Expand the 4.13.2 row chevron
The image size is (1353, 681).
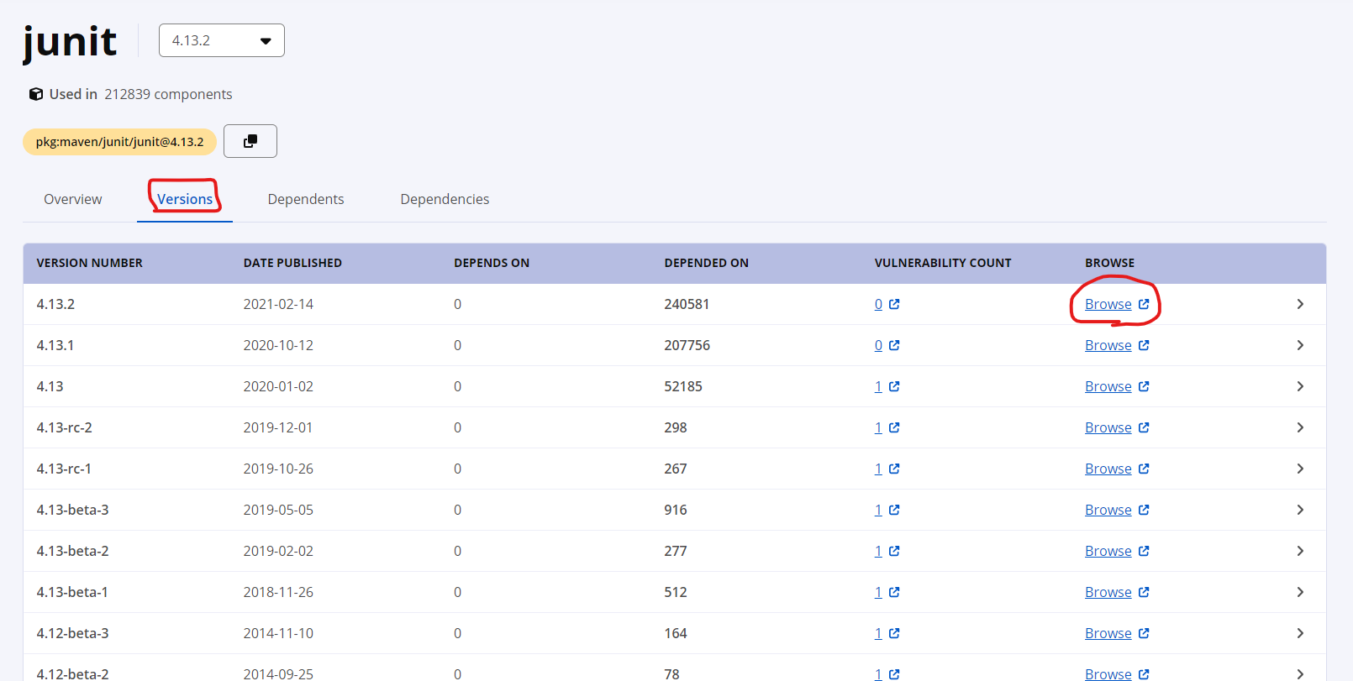(x=1299, y=304)
